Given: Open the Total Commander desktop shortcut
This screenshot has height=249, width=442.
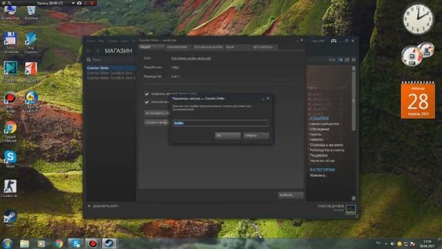Looking at the screenshot, I should click(x=10, y=42).
